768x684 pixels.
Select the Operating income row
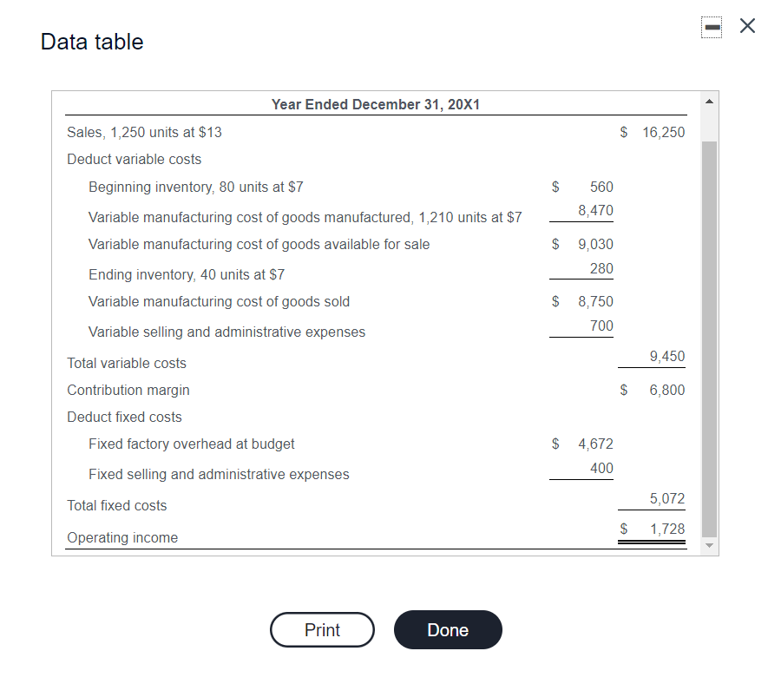[x=122, y=537]
